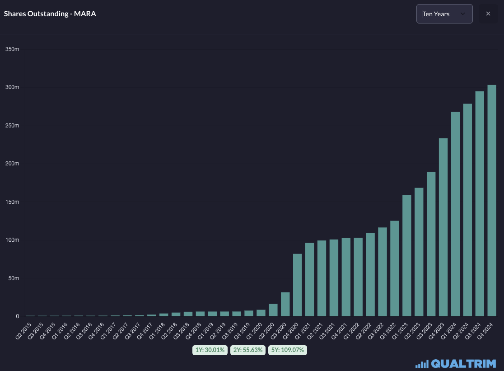
Task: Close the Shares Outstanding chart panel
Action: [488, 14]
